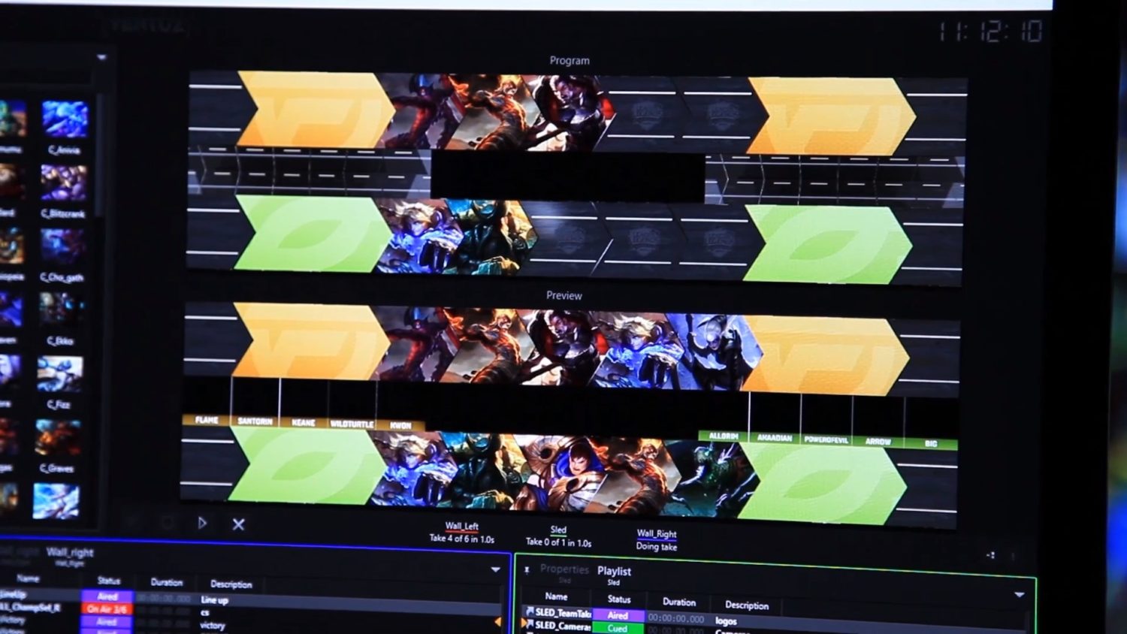
Task: Switch to the Playlist tab for Sled
Action: 613,572
